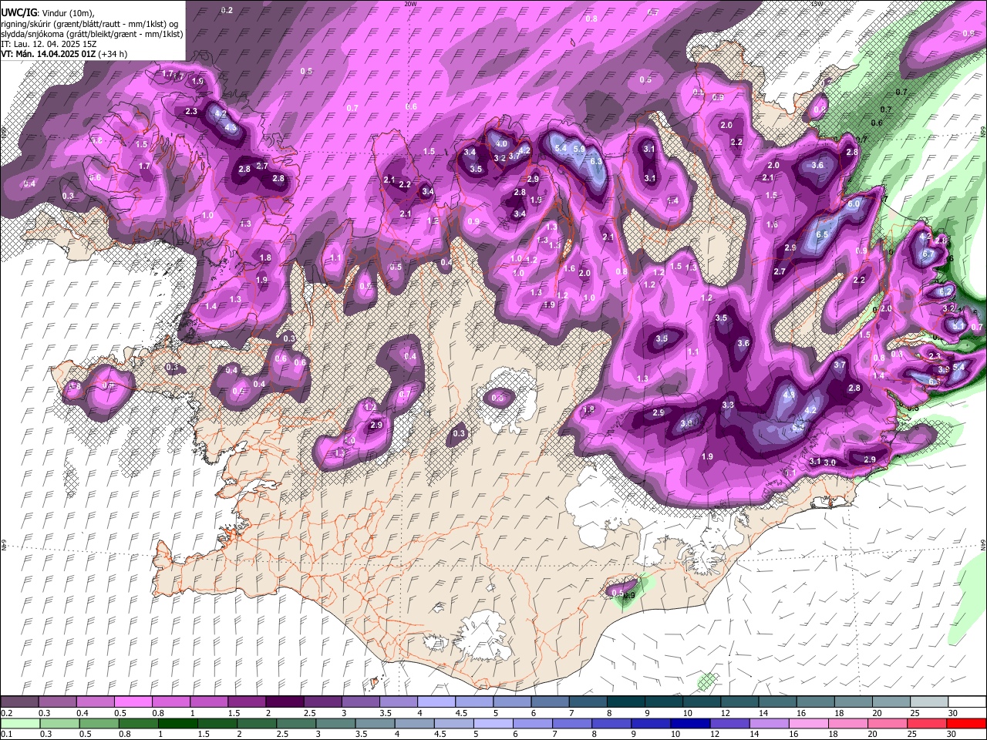Click the lavender top-row legend swatch starting at 4
Screen dimensions: 987x740
(x=436, y=702)
